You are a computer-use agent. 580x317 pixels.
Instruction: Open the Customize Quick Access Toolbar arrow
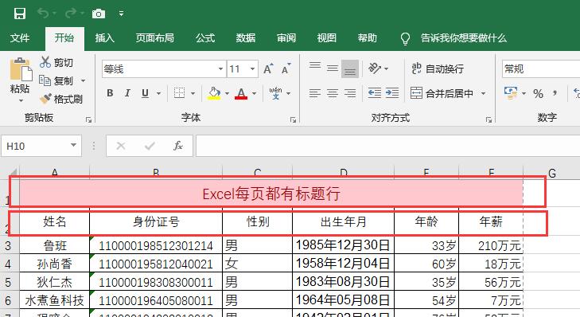coord(121,14)
